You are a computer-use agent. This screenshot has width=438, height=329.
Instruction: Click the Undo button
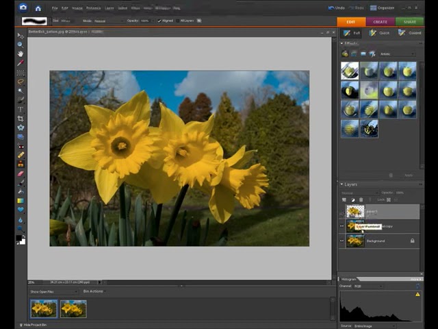(x=336, y=8)
